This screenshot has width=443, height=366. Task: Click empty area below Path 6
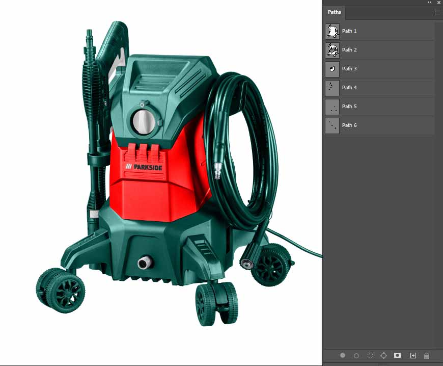tap(379, 229)
